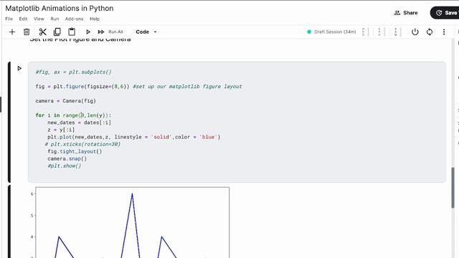This screenshot has width=459, height=258.
Task: Delete cell using trash icon
Action: [x=27, y=32]
